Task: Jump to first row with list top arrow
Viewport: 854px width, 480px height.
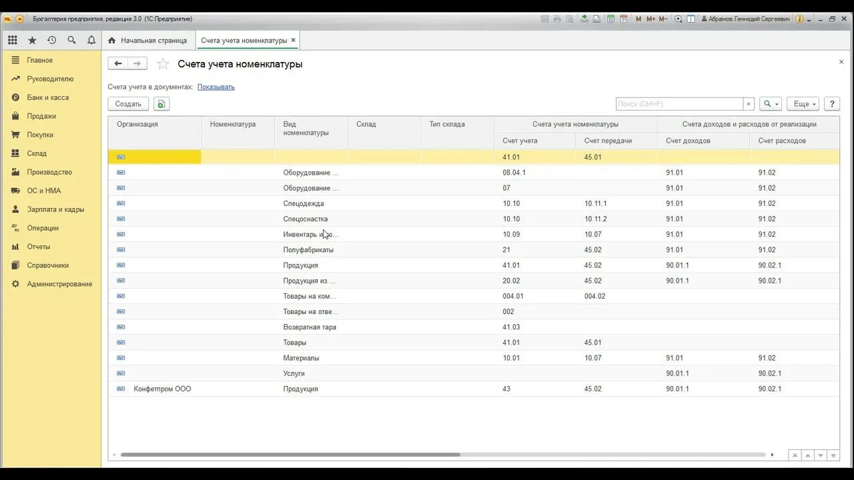Action: pos(795,455)
